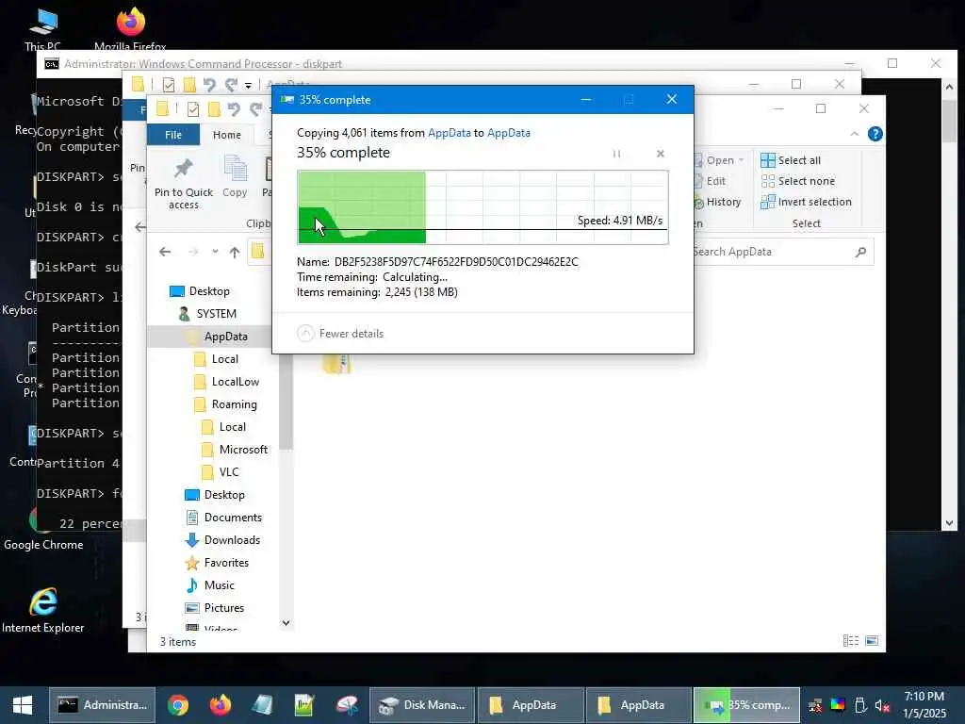Click the Copy ribbon button
This screenshot has width=965, height=724.
(x=235, y=177)
